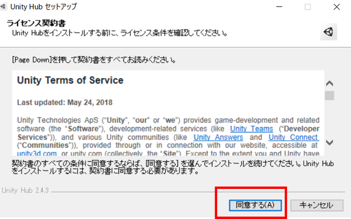Click the license scroll down arrow
This screenshot has width=351, height=219.
pyautogui.click(x=329, y=142)
